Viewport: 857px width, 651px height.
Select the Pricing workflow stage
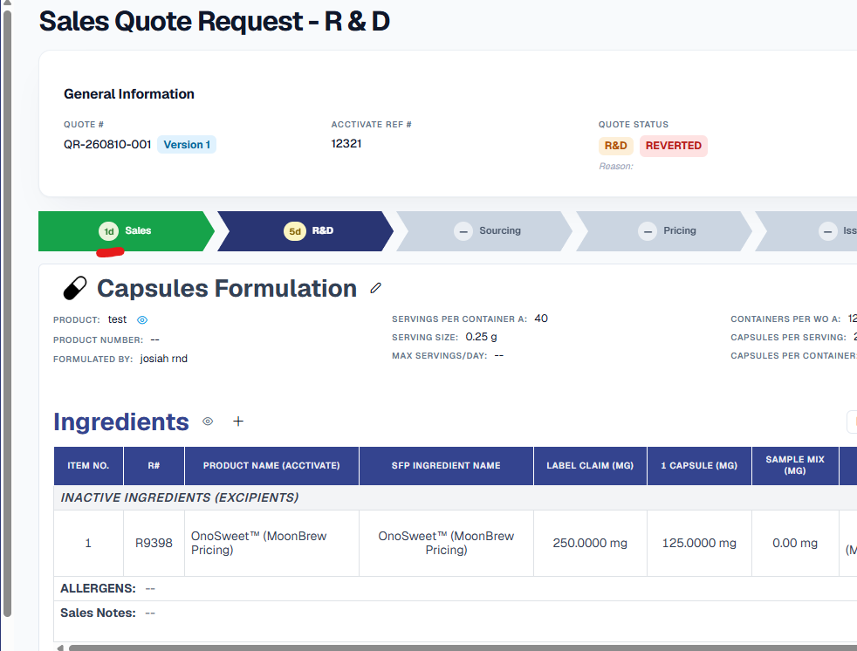click(665, 231)
